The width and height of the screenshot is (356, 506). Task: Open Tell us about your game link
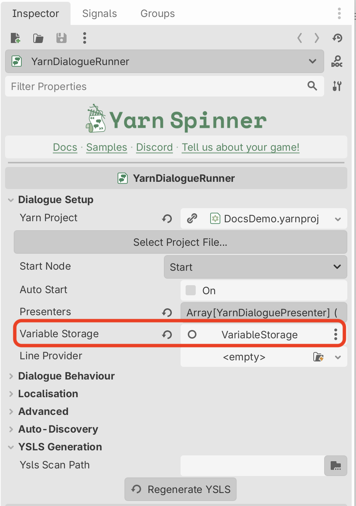coord(241,147)
